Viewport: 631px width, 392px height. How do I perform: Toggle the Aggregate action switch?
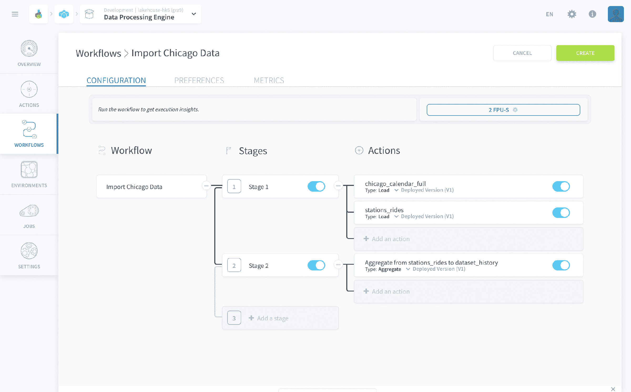(561, 265)
